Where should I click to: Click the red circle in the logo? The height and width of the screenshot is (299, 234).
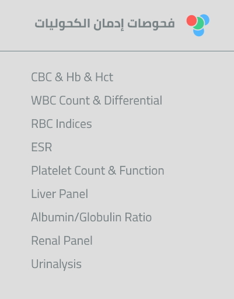pyautogui.click(x=192, y=20)
